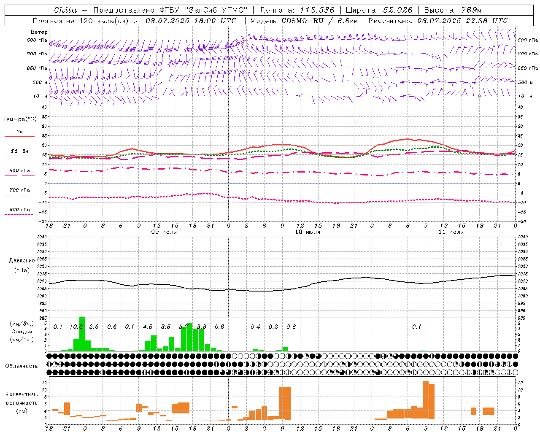Click the precipitation total "4.5"

148,327
